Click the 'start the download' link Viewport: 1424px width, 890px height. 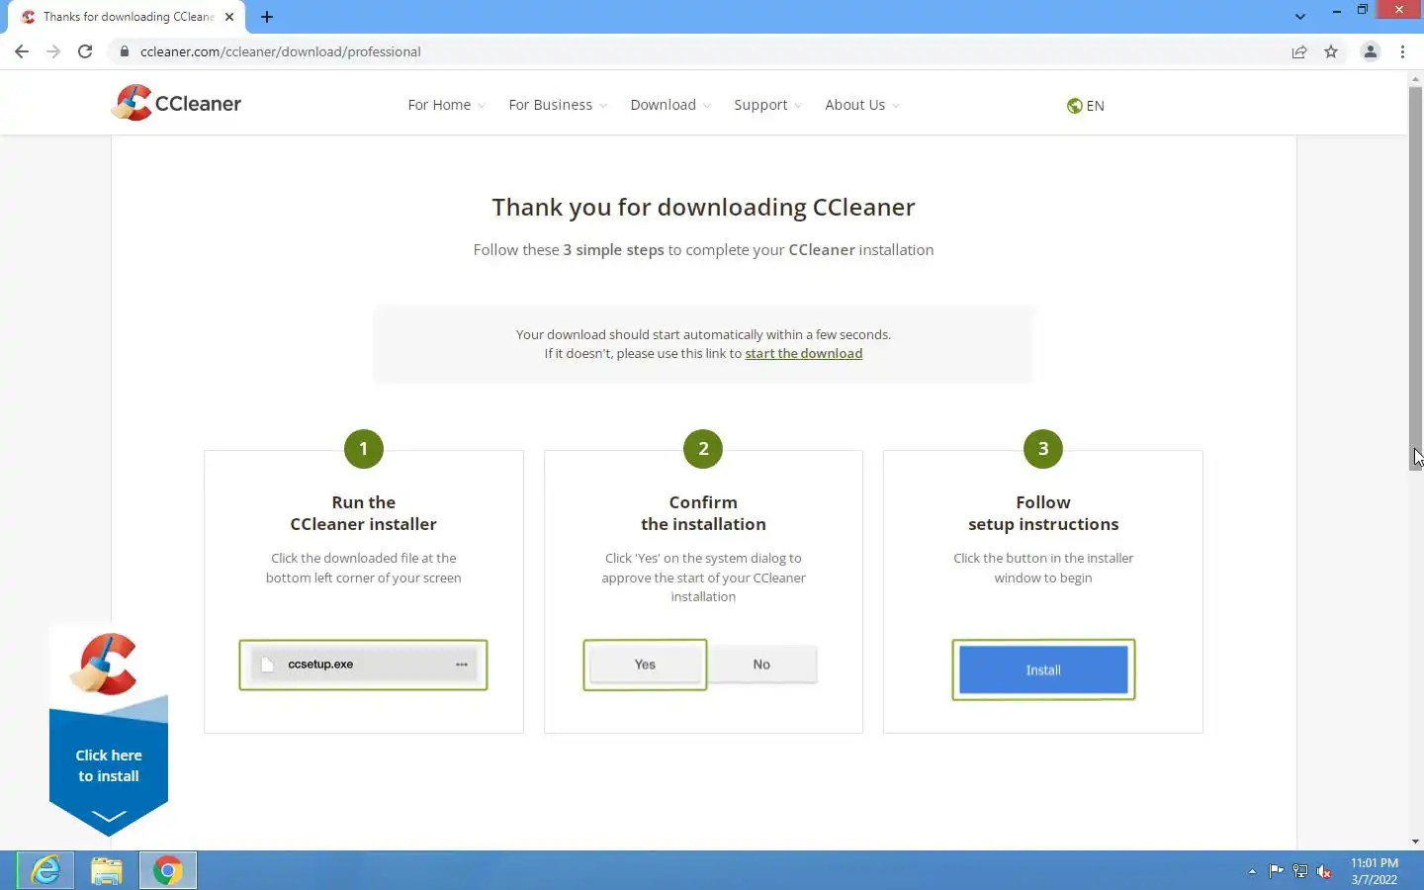tap(803, 353)
